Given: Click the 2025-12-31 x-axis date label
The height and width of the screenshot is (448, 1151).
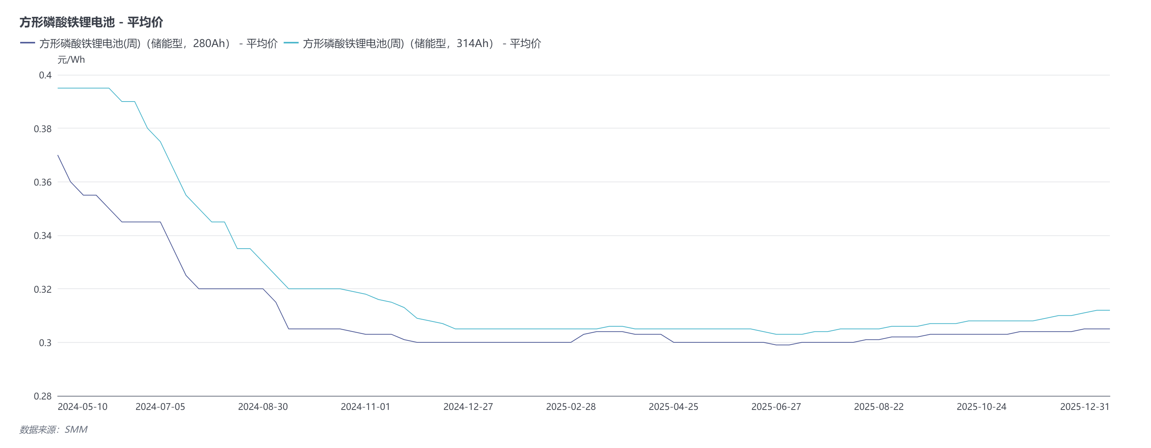Looking at the screenshot, I should pyautogui.click(x=1085, y=407).
